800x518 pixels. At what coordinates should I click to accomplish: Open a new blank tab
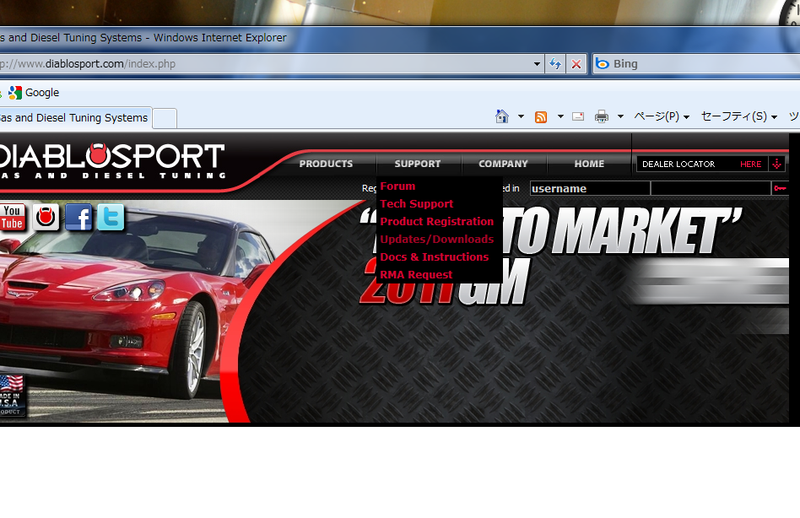coord(165,118)
